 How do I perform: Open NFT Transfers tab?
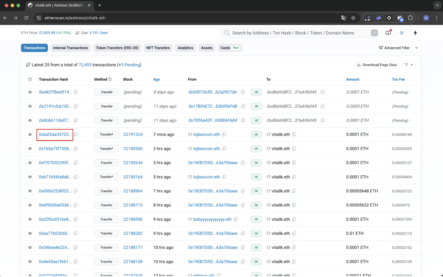click(158, 48)
